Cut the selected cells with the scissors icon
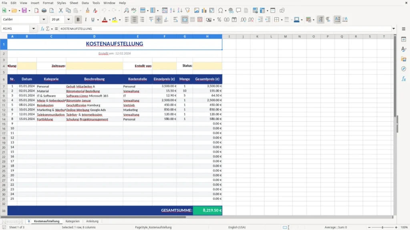Image resolution: width=410 pixels, height=230 pixels. [61, 10]
